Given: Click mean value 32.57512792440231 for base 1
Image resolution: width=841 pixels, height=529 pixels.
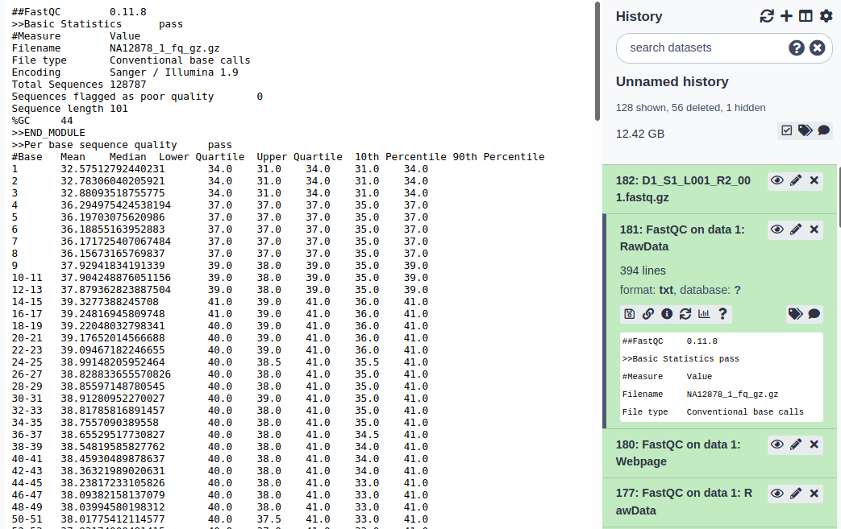Looking at the screenshot, I should tap(113, 169).
